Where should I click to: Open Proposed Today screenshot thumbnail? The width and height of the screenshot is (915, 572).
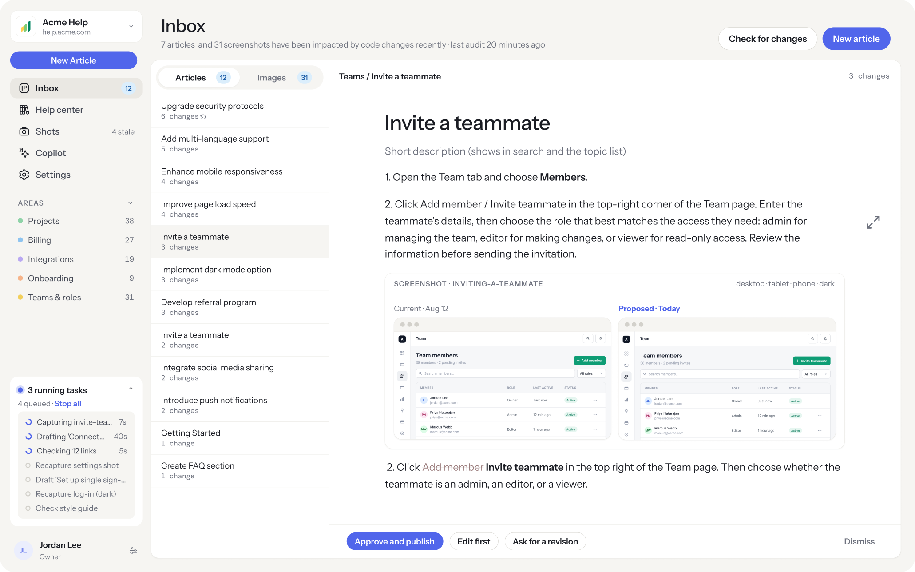(x=727, y=378)
